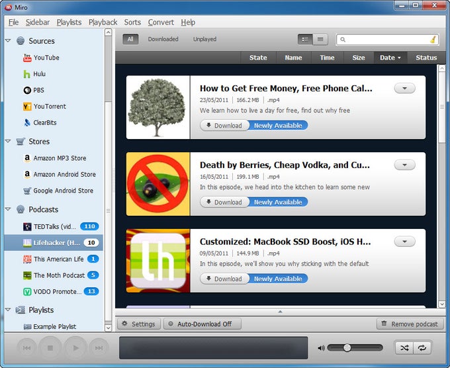Select the ClearBits source icon
450x368 pixels.
[27, 122]
